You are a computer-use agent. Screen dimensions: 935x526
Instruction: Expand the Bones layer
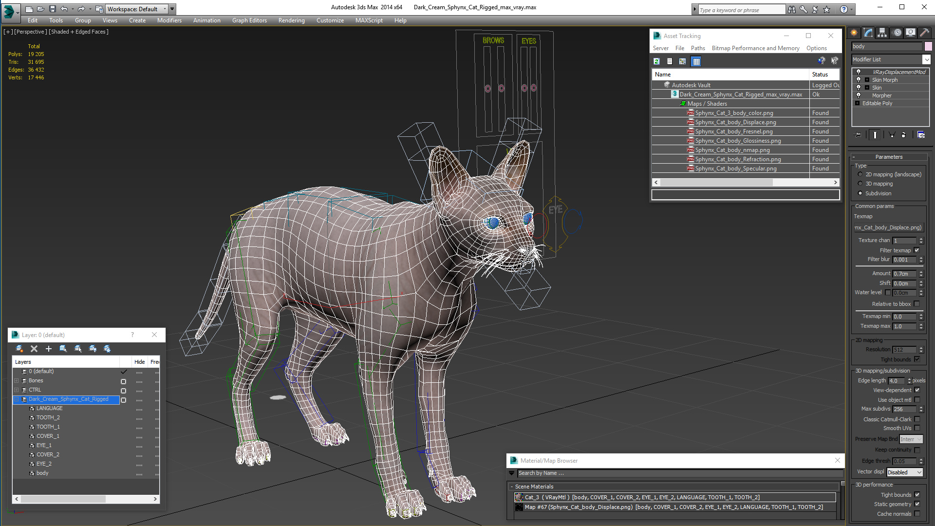tap(16, 381)
